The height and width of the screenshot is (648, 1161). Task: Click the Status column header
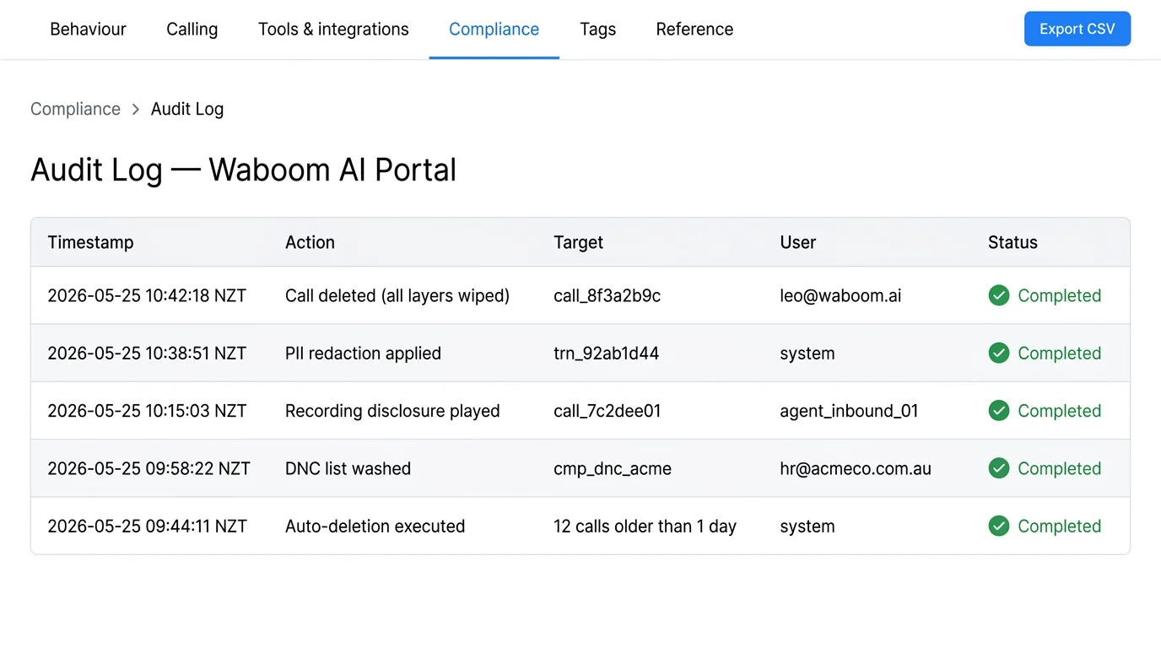(1012, 242)
